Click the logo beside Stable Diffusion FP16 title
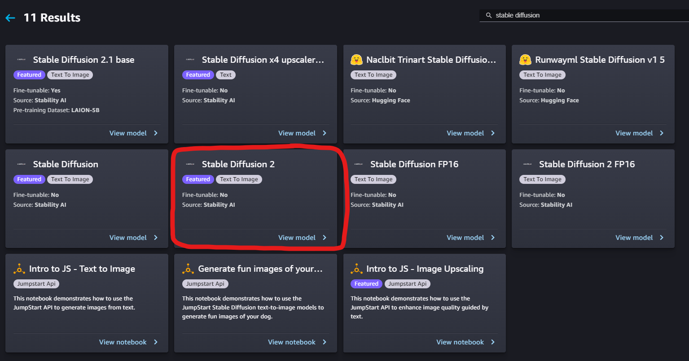The width and height of the screenshot is (689, 361). pyautogui.click(x=358, y=164)
